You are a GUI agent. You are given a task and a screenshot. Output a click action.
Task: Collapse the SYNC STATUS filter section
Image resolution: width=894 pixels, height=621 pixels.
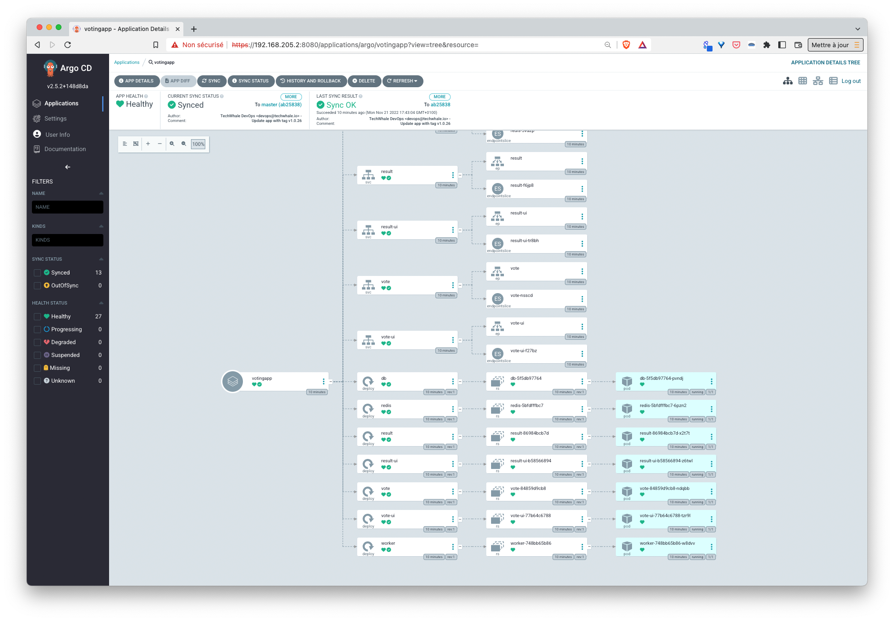click(x=101, y=259)
